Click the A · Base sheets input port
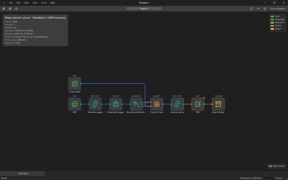Image resolution: width=288 pixels, height=180 pixels. (151, 102)
